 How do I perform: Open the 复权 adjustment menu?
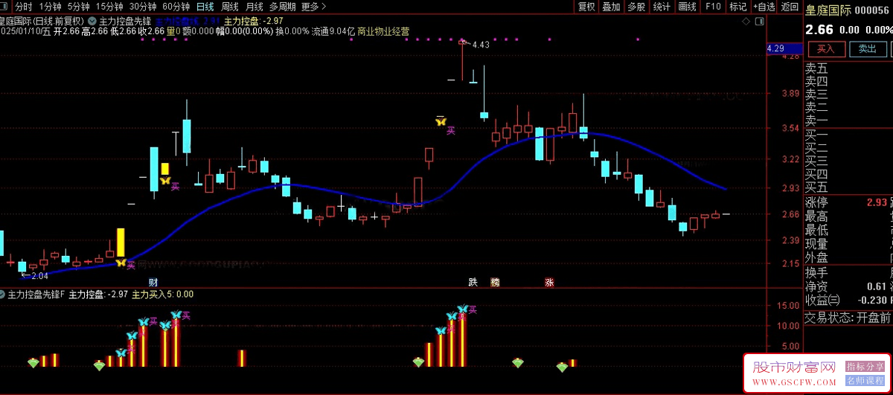coord(586,7)
